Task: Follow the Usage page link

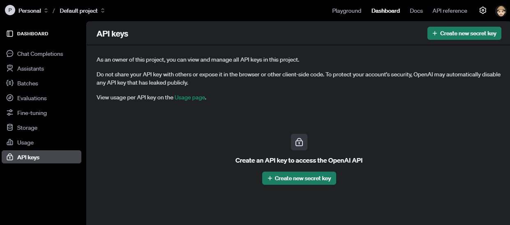Action: point(189,98)
